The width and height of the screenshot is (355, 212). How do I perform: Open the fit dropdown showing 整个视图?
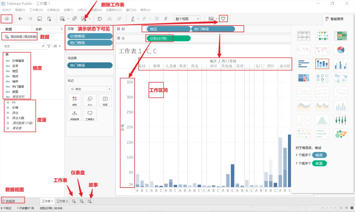tap(187, 19)
